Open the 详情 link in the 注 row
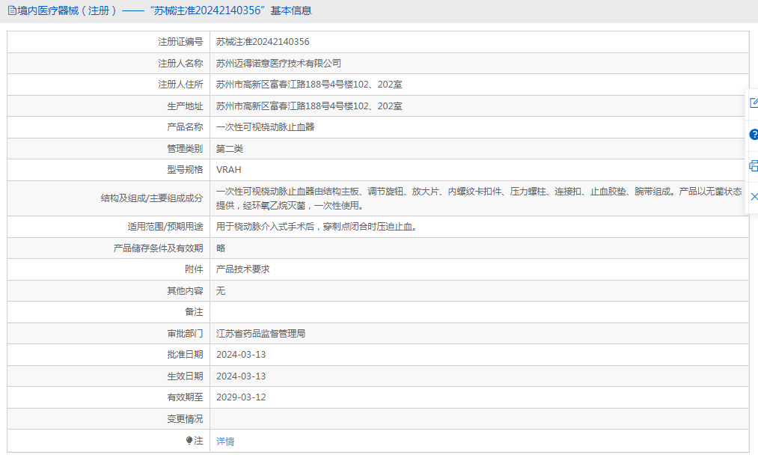 point(225,441)
